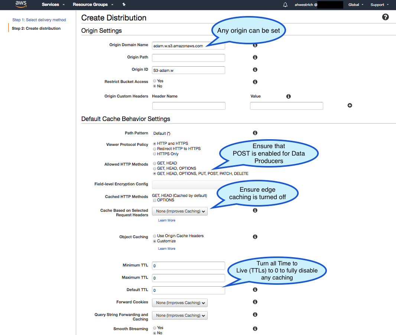
Task: Open the notifications bell
Action: coord(285,4)
